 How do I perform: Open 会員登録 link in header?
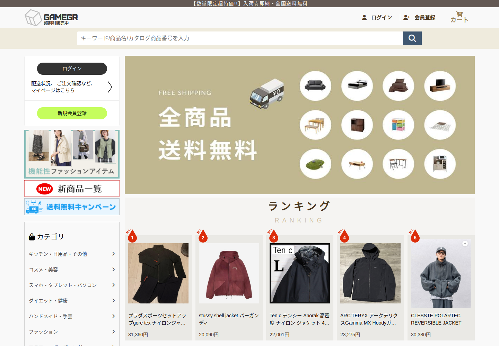[419, 17]
